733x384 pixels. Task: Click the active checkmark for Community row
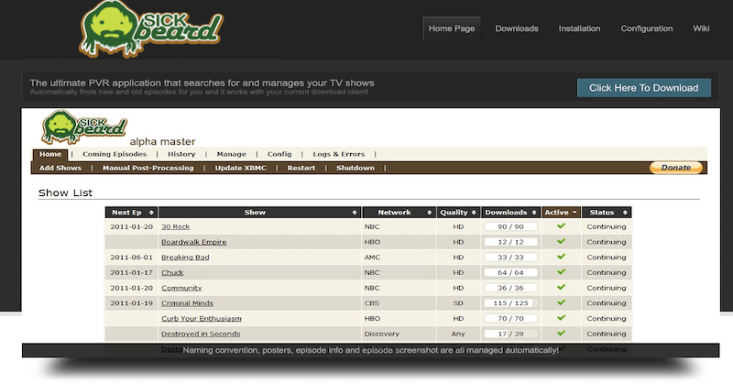561,287
